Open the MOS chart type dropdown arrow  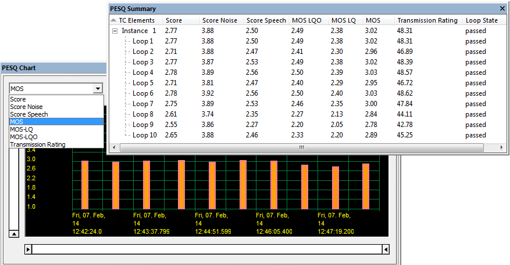98,88
